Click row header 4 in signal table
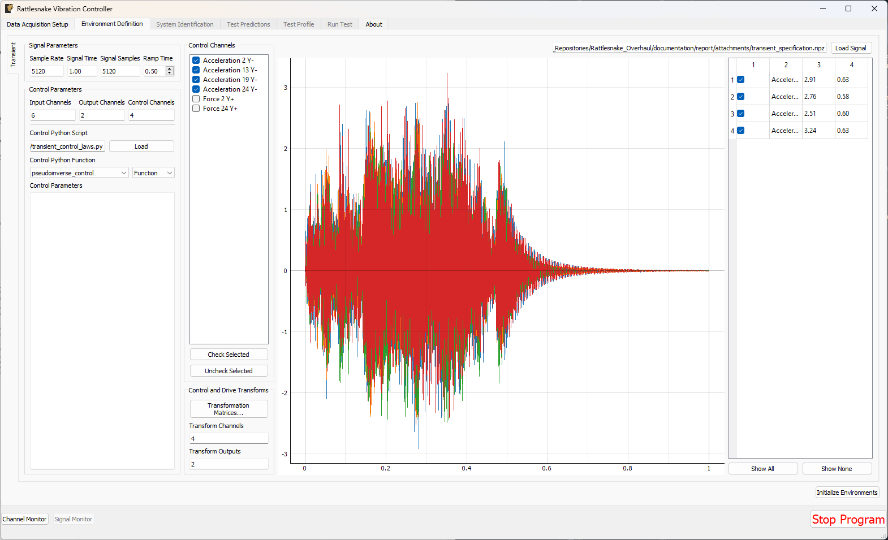The height and width of the screenshot is (540, 888). click(732, 131)
